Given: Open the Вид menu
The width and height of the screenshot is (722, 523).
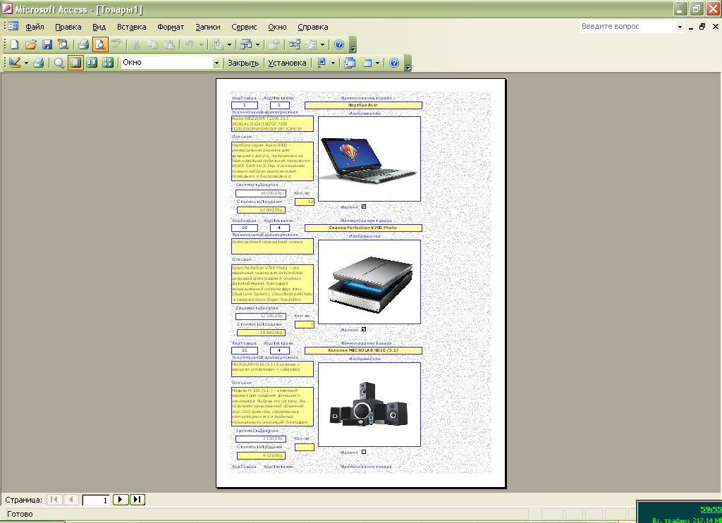Looking at the screenshot, I should [99, 27].
